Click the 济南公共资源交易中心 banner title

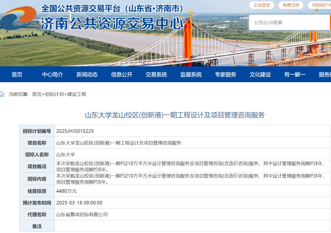[112, 23]
